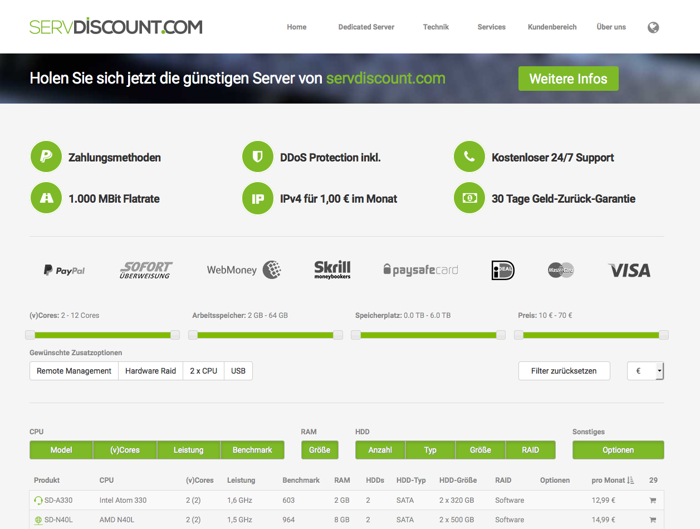Toggle the HDD Typ column button

coord(430,450)
